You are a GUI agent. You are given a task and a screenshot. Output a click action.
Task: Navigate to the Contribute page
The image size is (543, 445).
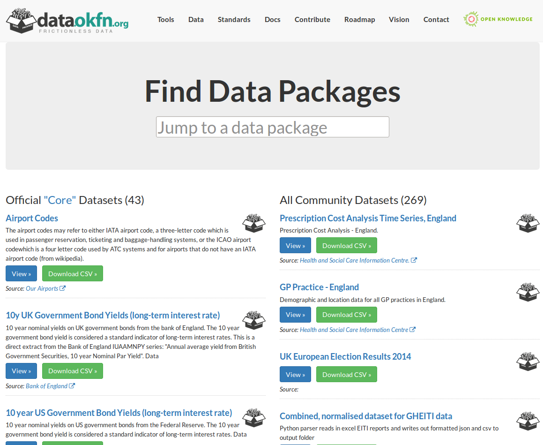click(312, 20)
